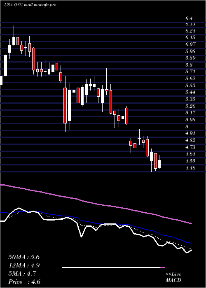The width and height of the screenshot is (206, 288).
Task: Click the 'USA OSG mail.munafa.pro' chart title
Action: [x=30, y=5]
